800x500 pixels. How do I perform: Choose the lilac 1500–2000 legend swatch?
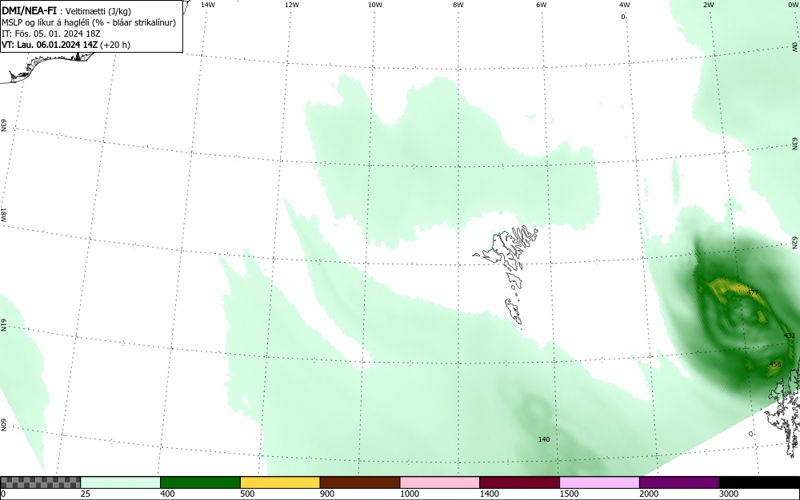tap(599, 482)
